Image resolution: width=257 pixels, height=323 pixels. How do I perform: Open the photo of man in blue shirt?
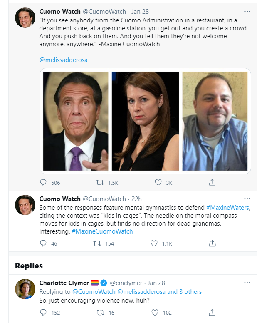pyautogui.click(x=215, y=121)
